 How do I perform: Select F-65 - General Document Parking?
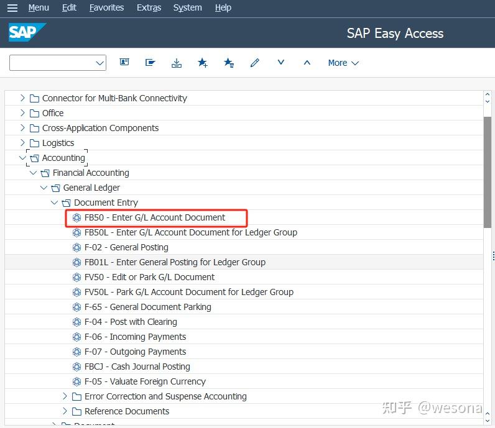[148, 307]
